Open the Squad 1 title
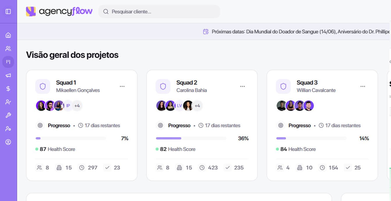 tap(66, 82)
